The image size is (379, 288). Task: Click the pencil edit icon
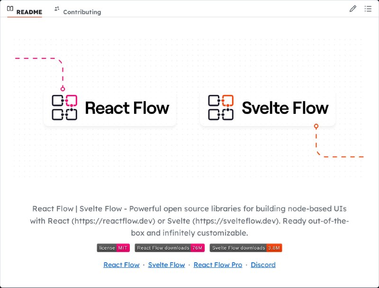click(x=353, y=9)
